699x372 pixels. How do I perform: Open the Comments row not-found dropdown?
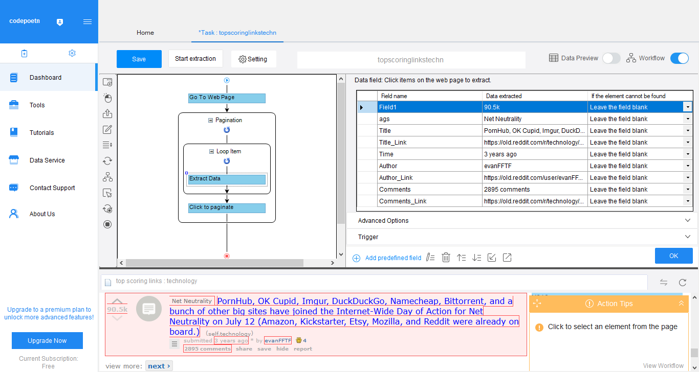coord(688,190)
